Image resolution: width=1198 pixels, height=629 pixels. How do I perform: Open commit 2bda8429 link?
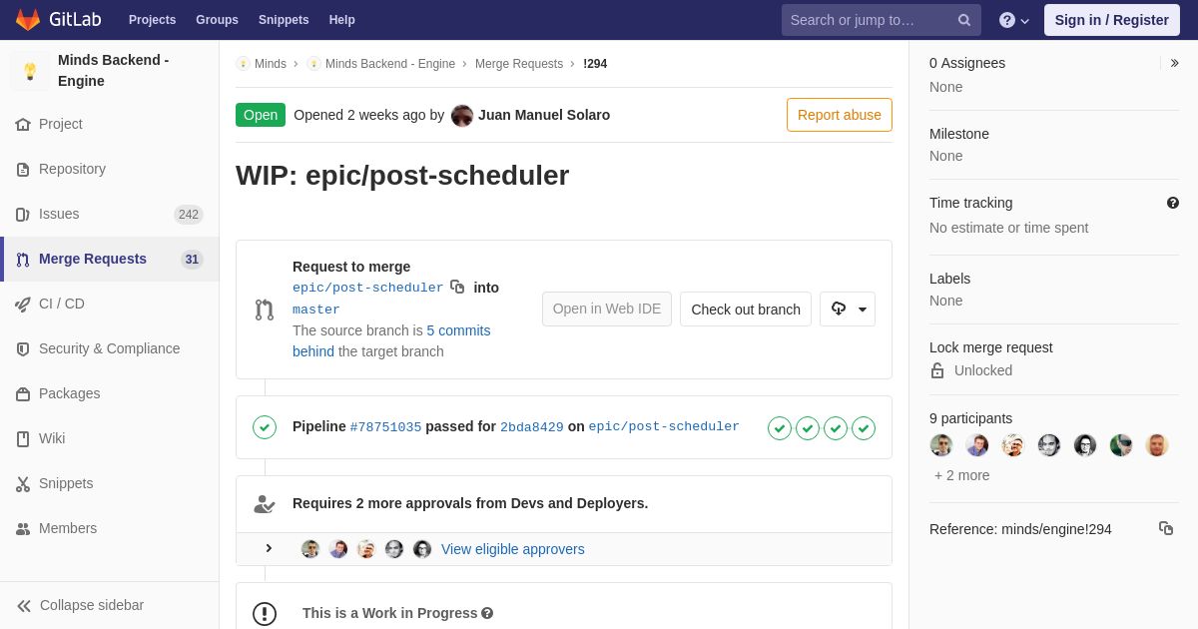(532, 427)
